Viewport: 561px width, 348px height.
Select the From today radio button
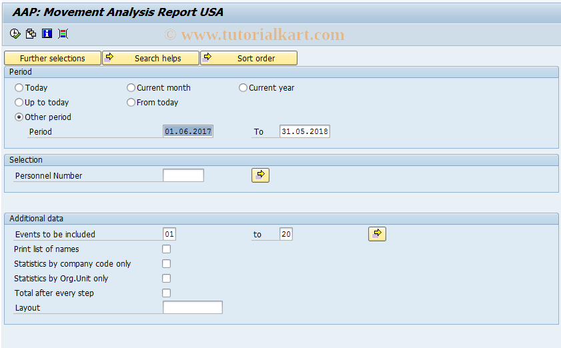coord(131,102)
